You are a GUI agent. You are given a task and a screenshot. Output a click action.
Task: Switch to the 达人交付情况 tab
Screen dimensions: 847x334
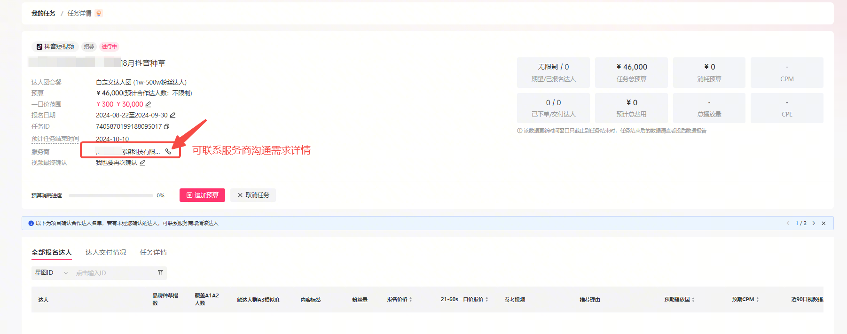coord(106,252)
